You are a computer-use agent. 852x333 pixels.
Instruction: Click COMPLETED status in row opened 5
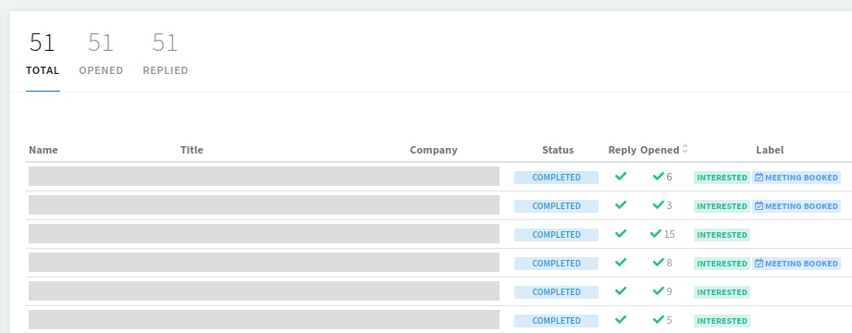coord(556,320)
